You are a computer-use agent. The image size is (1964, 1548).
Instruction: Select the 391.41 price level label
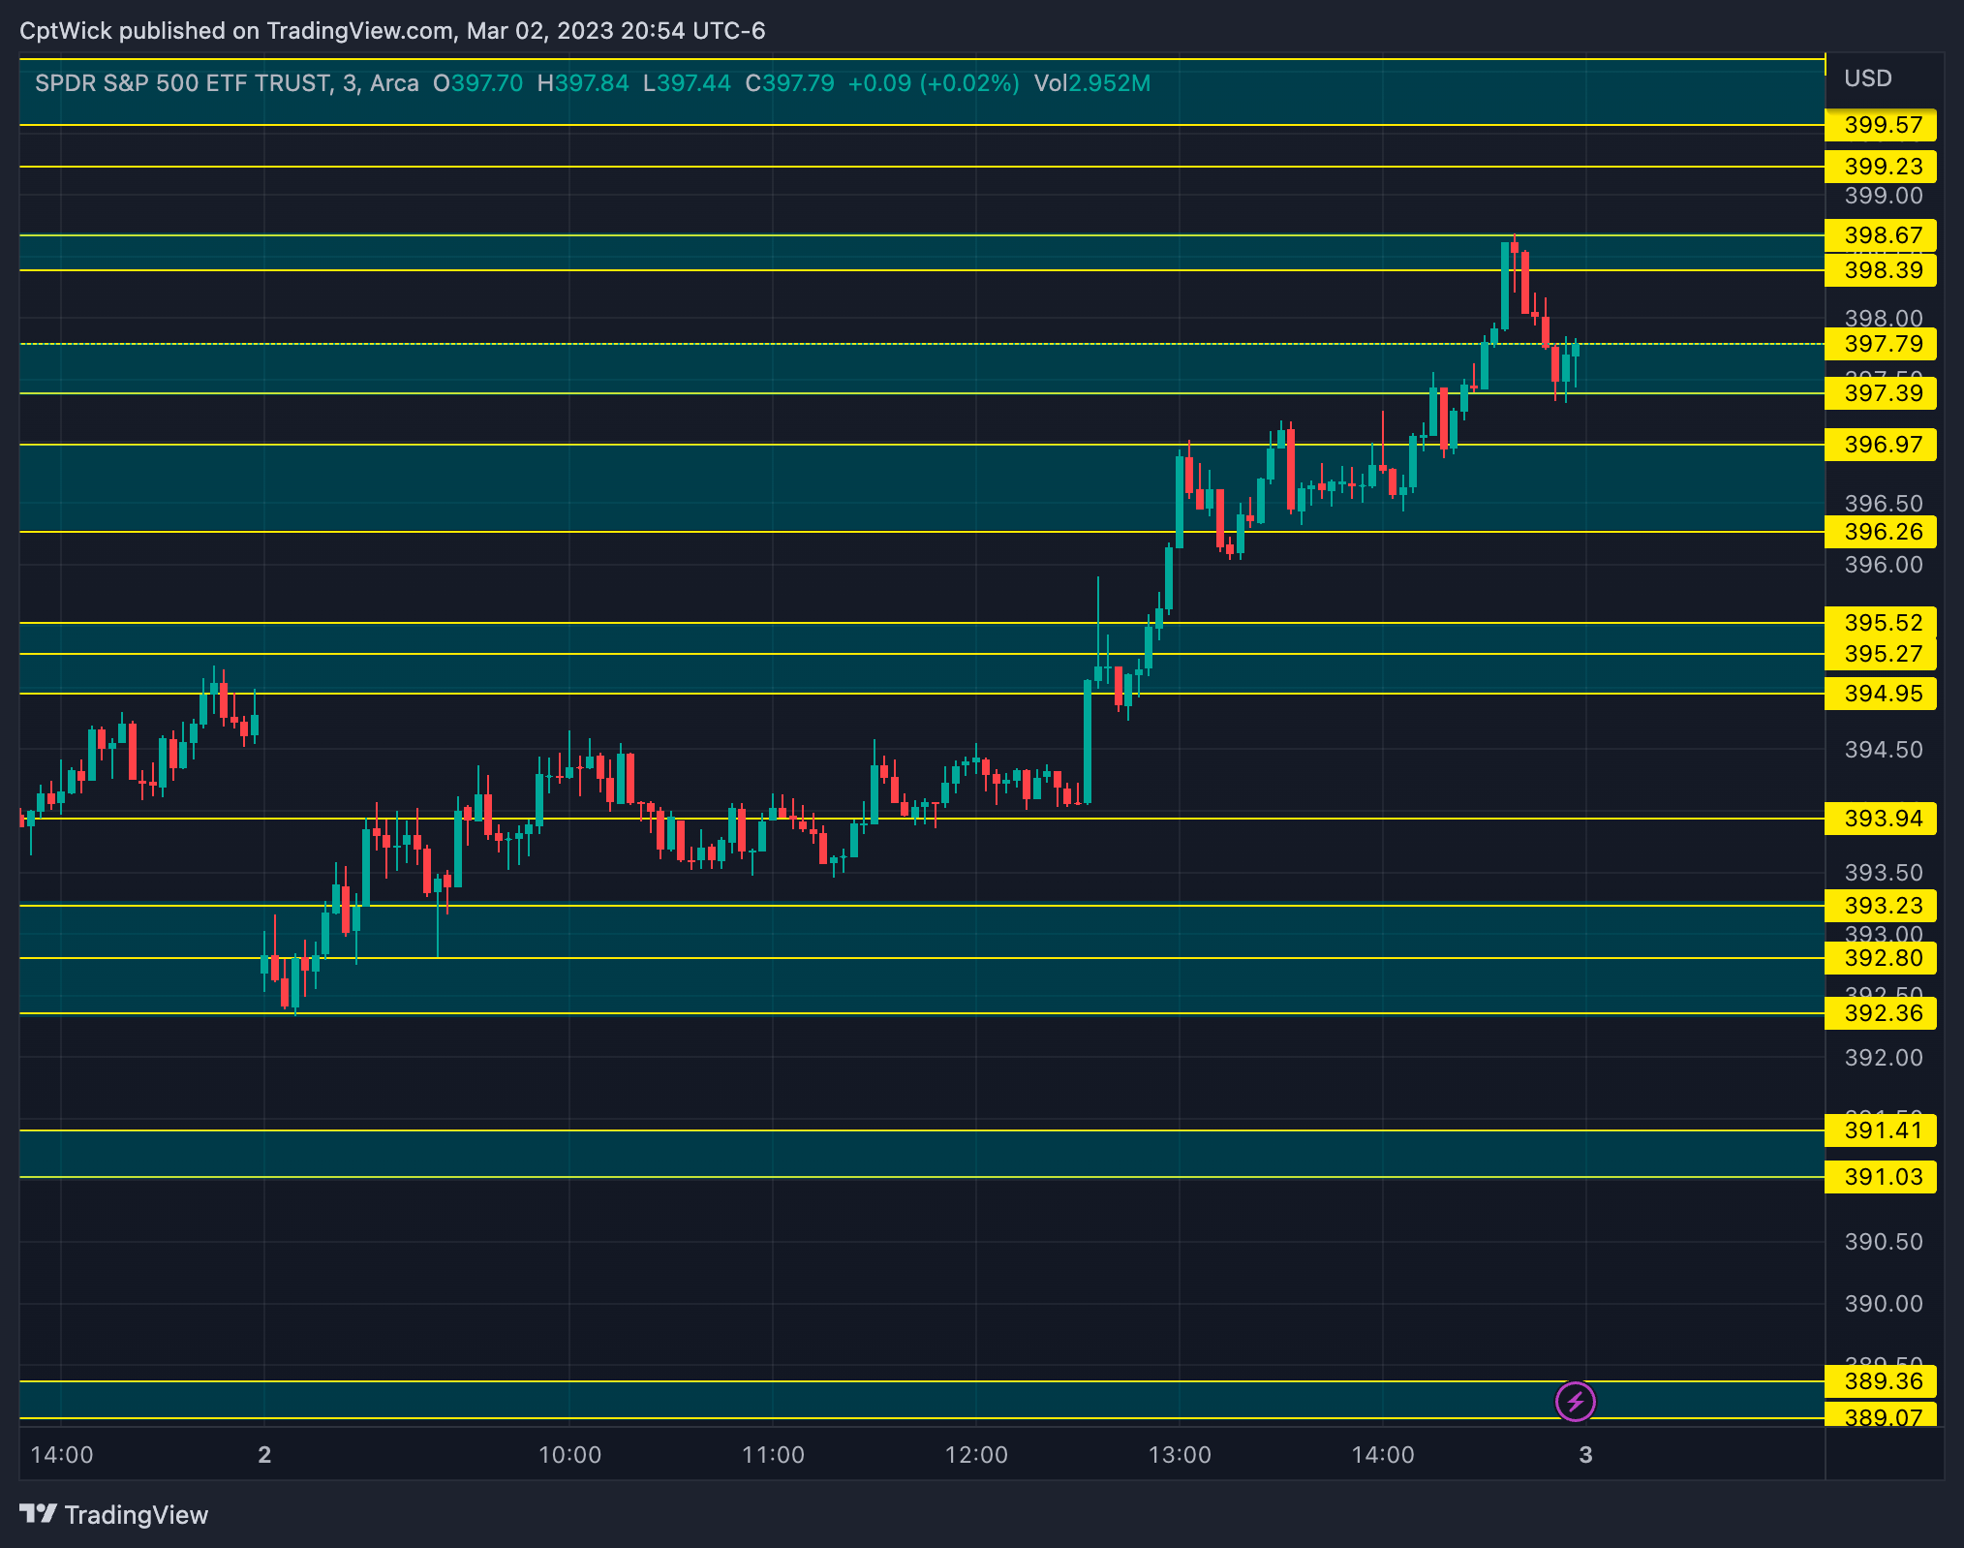pyautogui.click(x=1880, y=1130)
